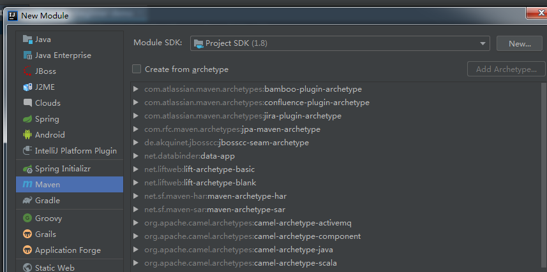The image size is (547, 272).
Task: Click the IntelliJ Platform Plugin icon
Action: tap(27, 151)
